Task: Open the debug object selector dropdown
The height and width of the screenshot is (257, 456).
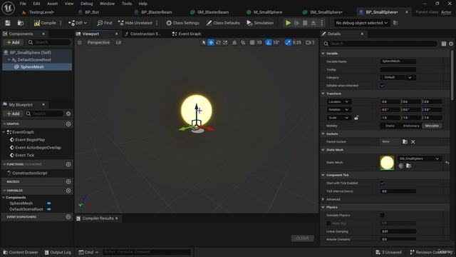Action: click(x=361, y=23)
